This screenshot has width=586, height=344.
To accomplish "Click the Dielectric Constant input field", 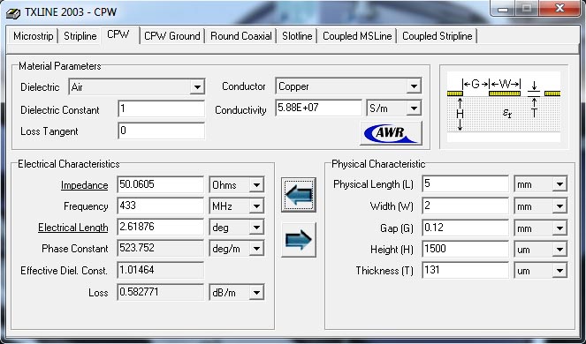I will tap(162, 109).
